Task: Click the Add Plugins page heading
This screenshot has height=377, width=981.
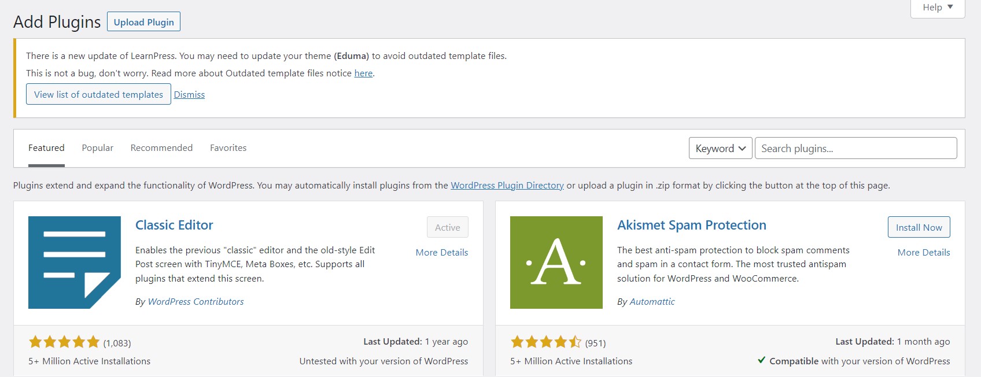Action: (57, 22)
